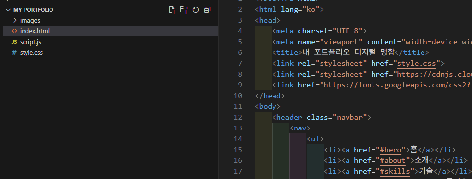Click the 기술 link text on line 17
Image resolution: width=472 pixels, height=179 pixels.
425,171
